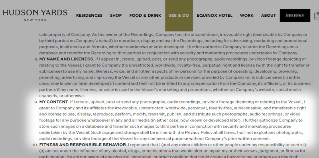Click the highlighted See & Do tab
Image resolution: width=319 pixels, height=158 pixels.
pos(179,16)
